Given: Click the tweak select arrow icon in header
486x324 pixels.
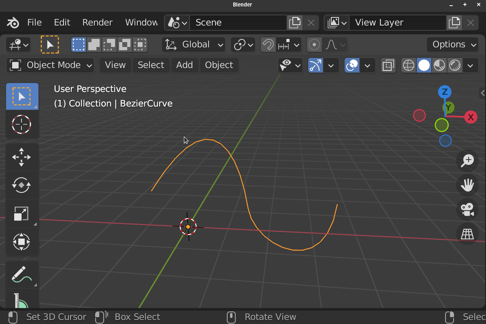Looking at the screenshot, I should pos(50,45).
